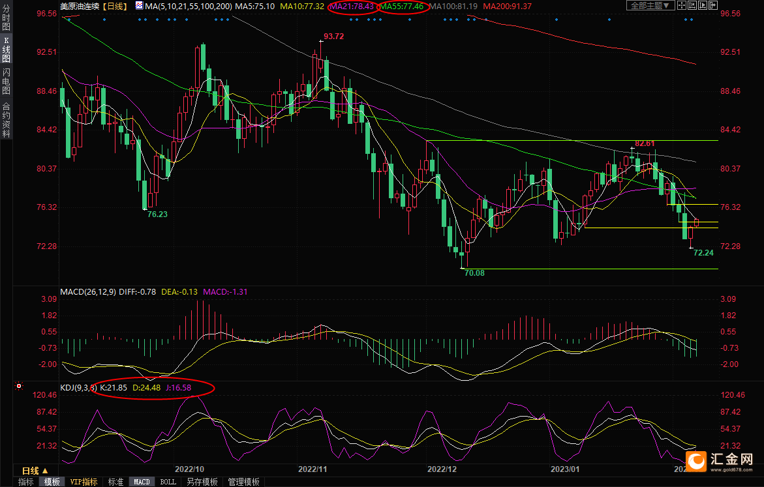Click the 93.72 high price label
The height and width of the screenshot is (487, 764).
coord(334,36)
